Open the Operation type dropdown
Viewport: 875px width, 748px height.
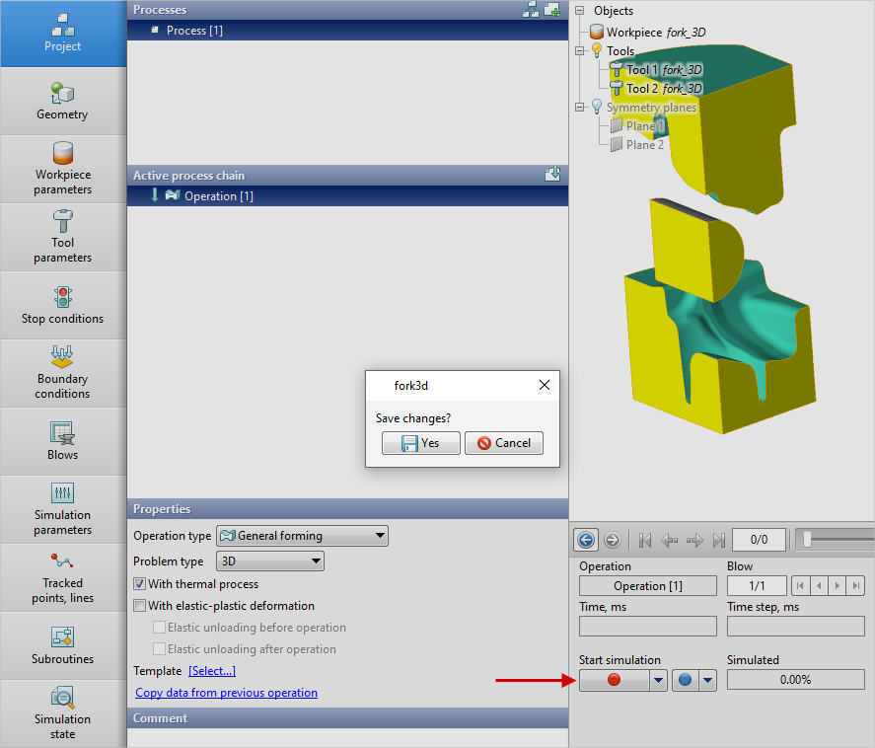coord(302,536)
